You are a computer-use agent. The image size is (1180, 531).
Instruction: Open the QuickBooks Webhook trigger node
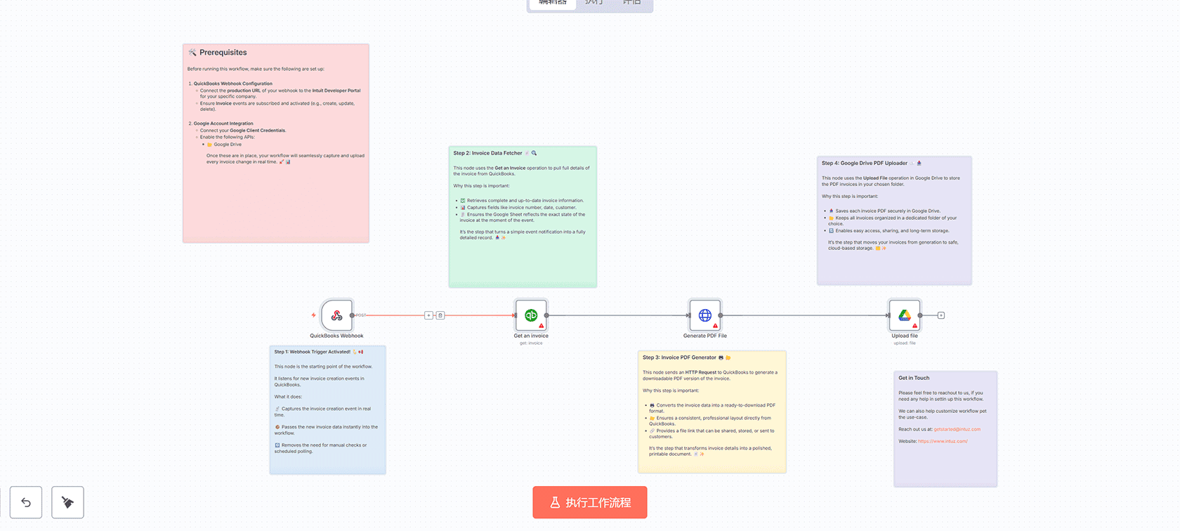tap(336, 315)
